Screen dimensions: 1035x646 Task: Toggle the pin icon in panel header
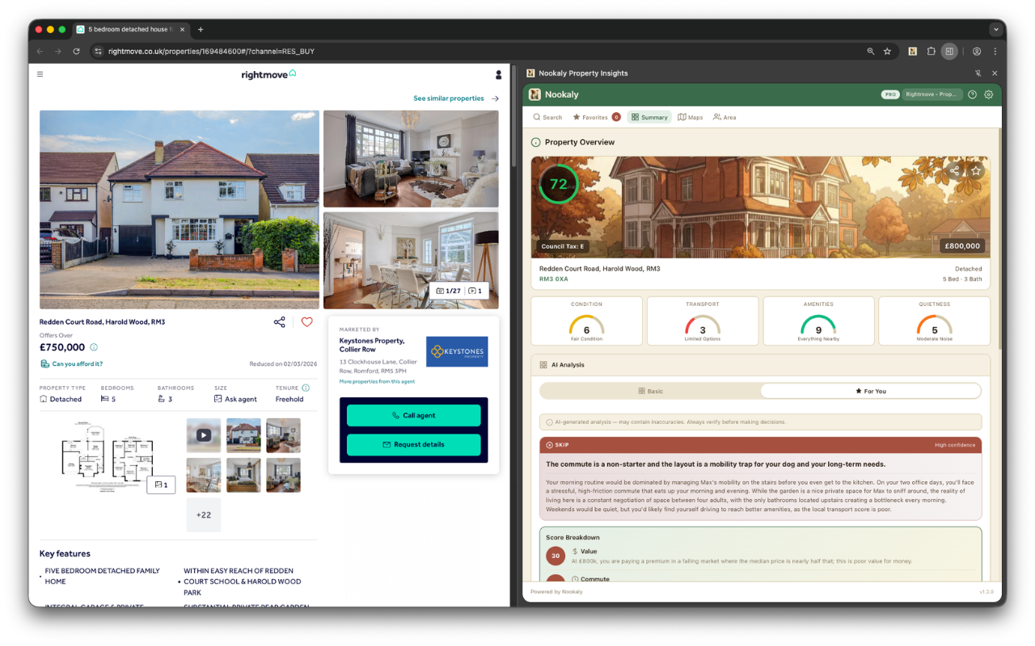[979, 73]
